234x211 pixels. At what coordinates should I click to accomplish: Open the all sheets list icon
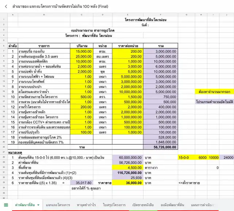(x=6, y=204)
